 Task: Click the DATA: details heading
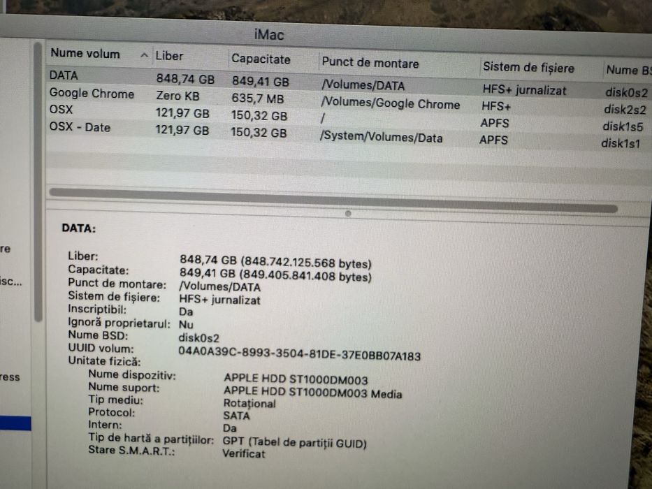click(x=78, y=228)
